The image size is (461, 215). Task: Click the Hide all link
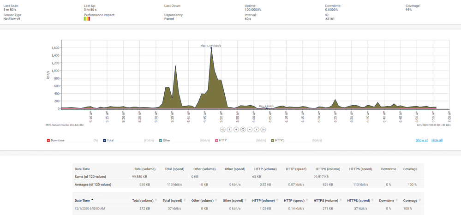[x=437, y=140]
